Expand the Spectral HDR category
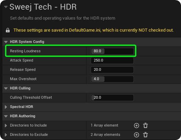Screen dimensions: 181x140 coord(6,107)
